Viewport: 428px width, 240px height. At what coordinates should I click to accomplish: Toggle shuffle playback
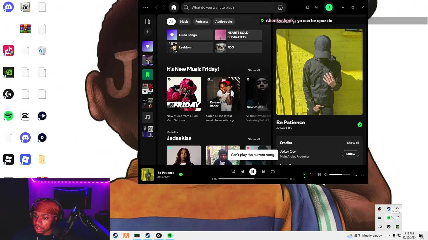(233, 172)
